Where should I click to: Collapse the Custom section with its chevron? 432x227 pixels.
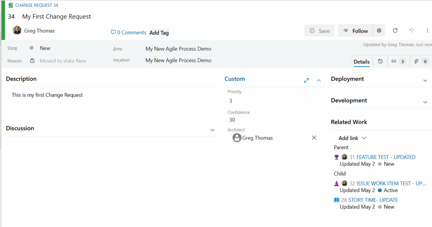(319, 80)
